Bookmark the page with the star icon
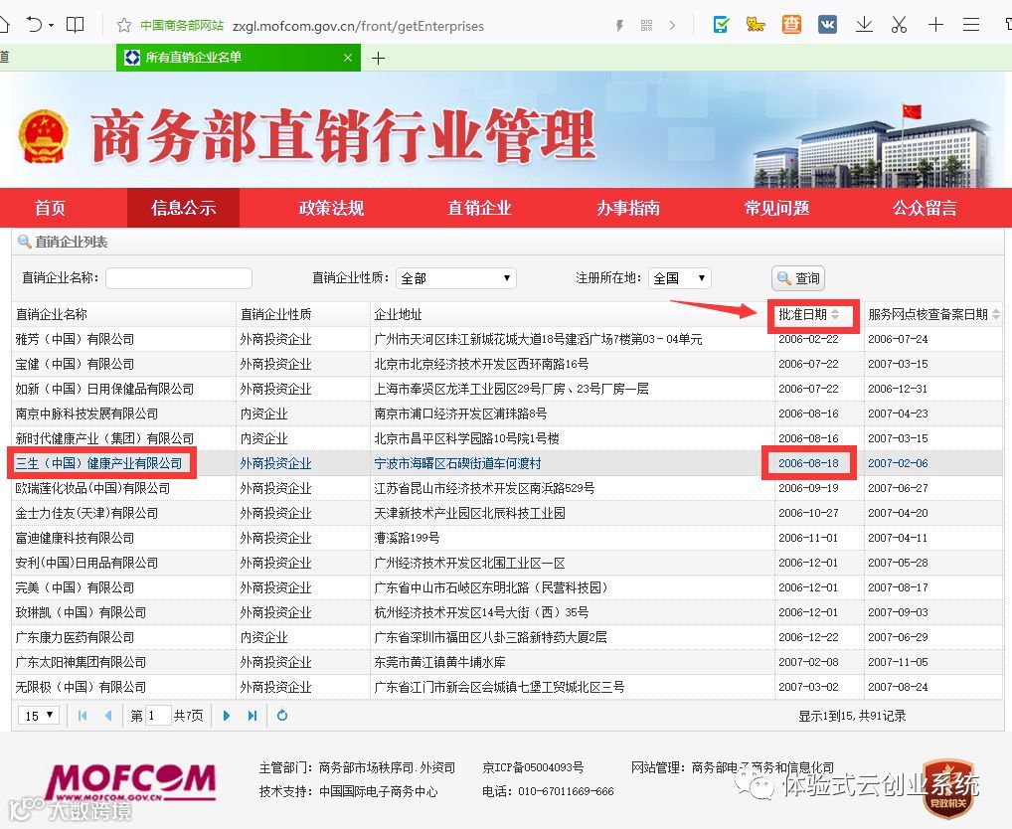 pyautogui.click(x=124, y=26)
